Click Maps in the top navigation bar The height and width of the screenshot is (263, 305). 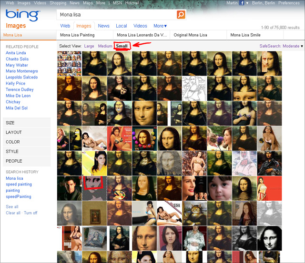pos(88,3)
